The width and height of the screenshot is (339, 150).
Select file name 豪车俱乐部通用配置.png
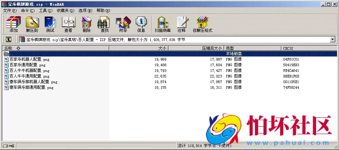31,87
